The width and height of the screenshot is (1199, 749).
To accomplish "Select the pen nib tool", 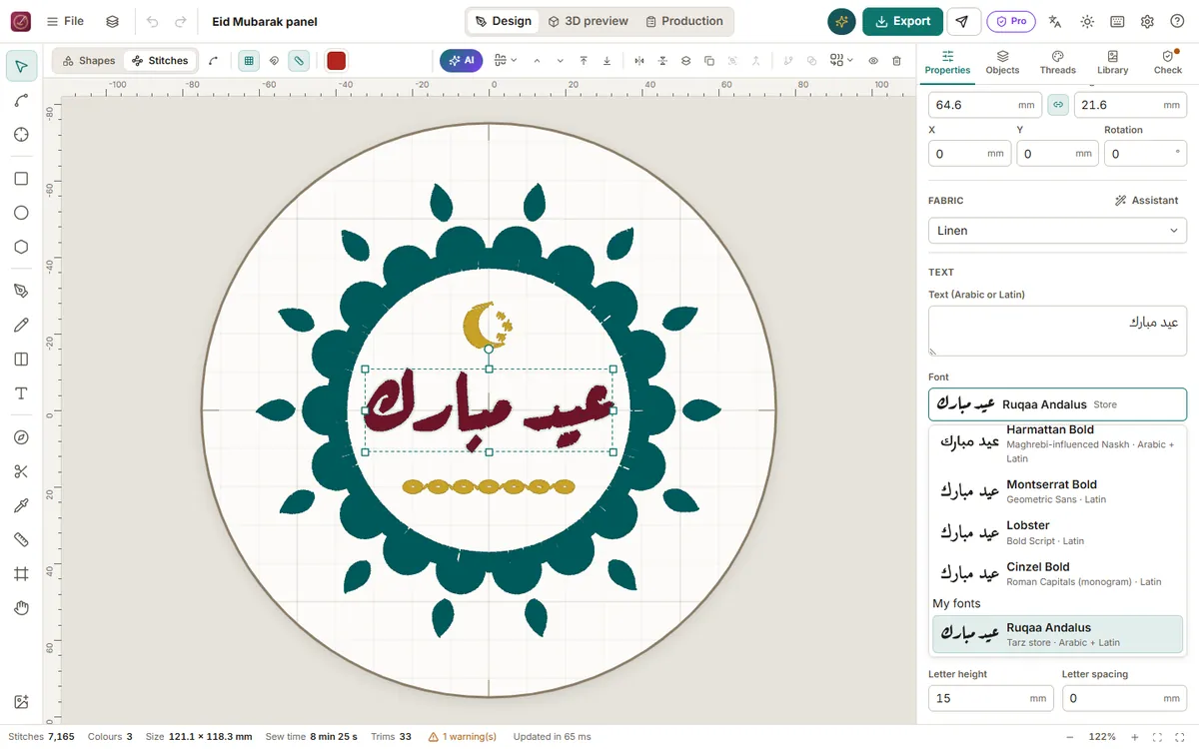I will [21, 291].
